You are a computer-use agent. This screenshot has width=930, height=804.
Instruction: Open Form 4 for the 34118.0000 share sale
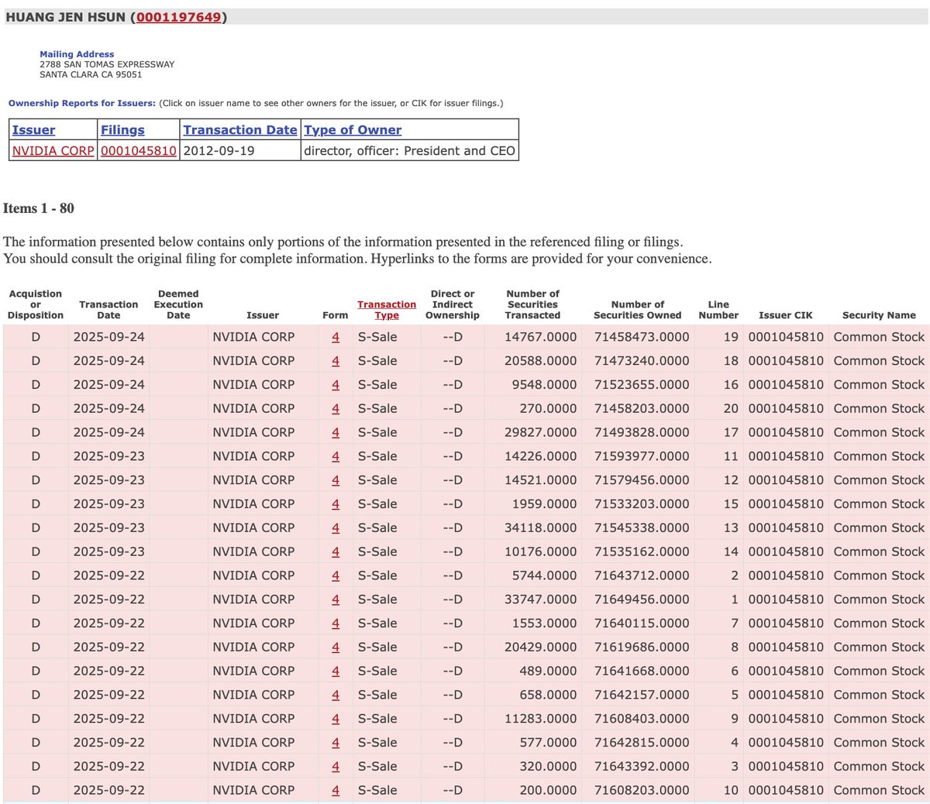coord(336,527)
